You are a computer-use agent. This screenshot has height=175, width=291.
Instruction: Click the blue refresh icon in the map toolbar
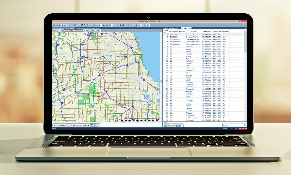coord(87,30)
